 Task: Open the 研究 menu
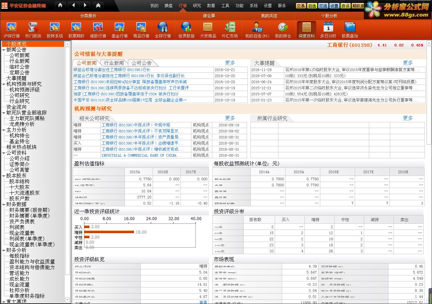(x=197, y=6)
